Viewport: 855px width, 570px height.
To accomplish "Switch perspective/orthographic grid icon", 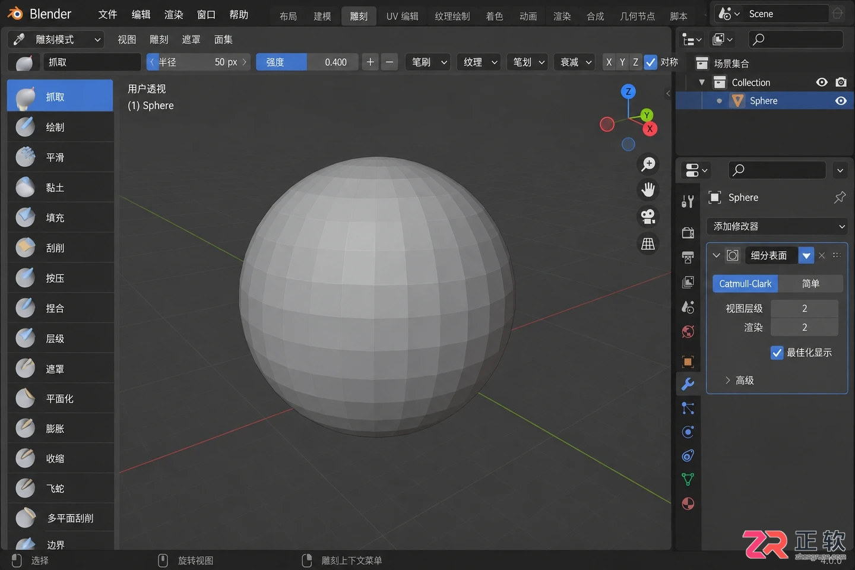I will coord(648,243).
